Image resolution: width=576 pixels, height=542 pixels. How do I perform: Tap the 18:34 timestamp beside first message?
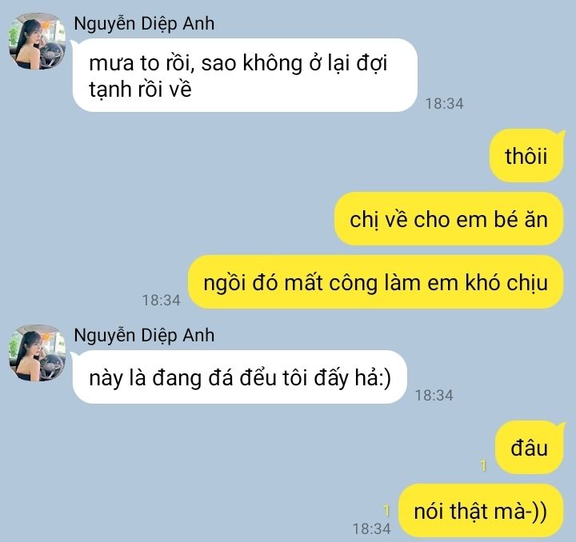tap(445, 103)
